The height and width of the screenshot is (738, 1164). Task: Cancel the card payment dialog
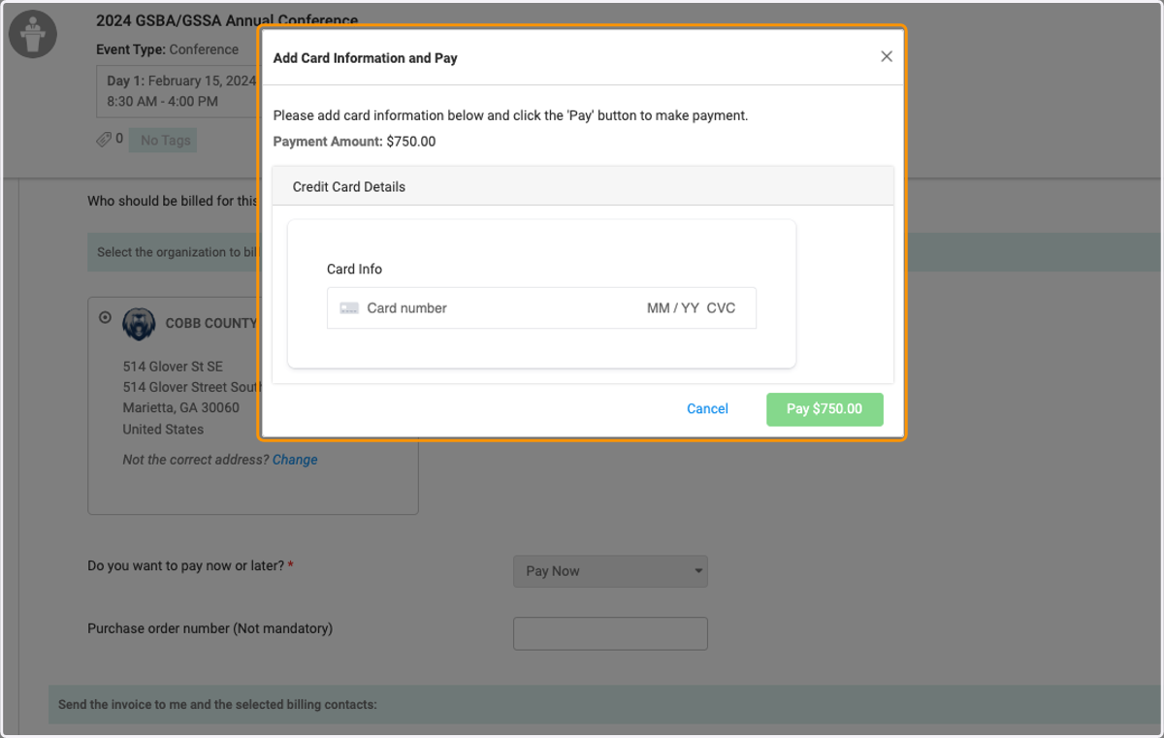[707, 409]
